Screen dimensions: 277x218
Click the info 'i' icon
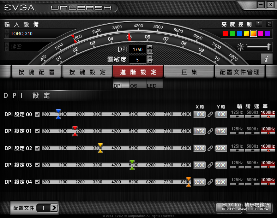[x=266, y=59]
